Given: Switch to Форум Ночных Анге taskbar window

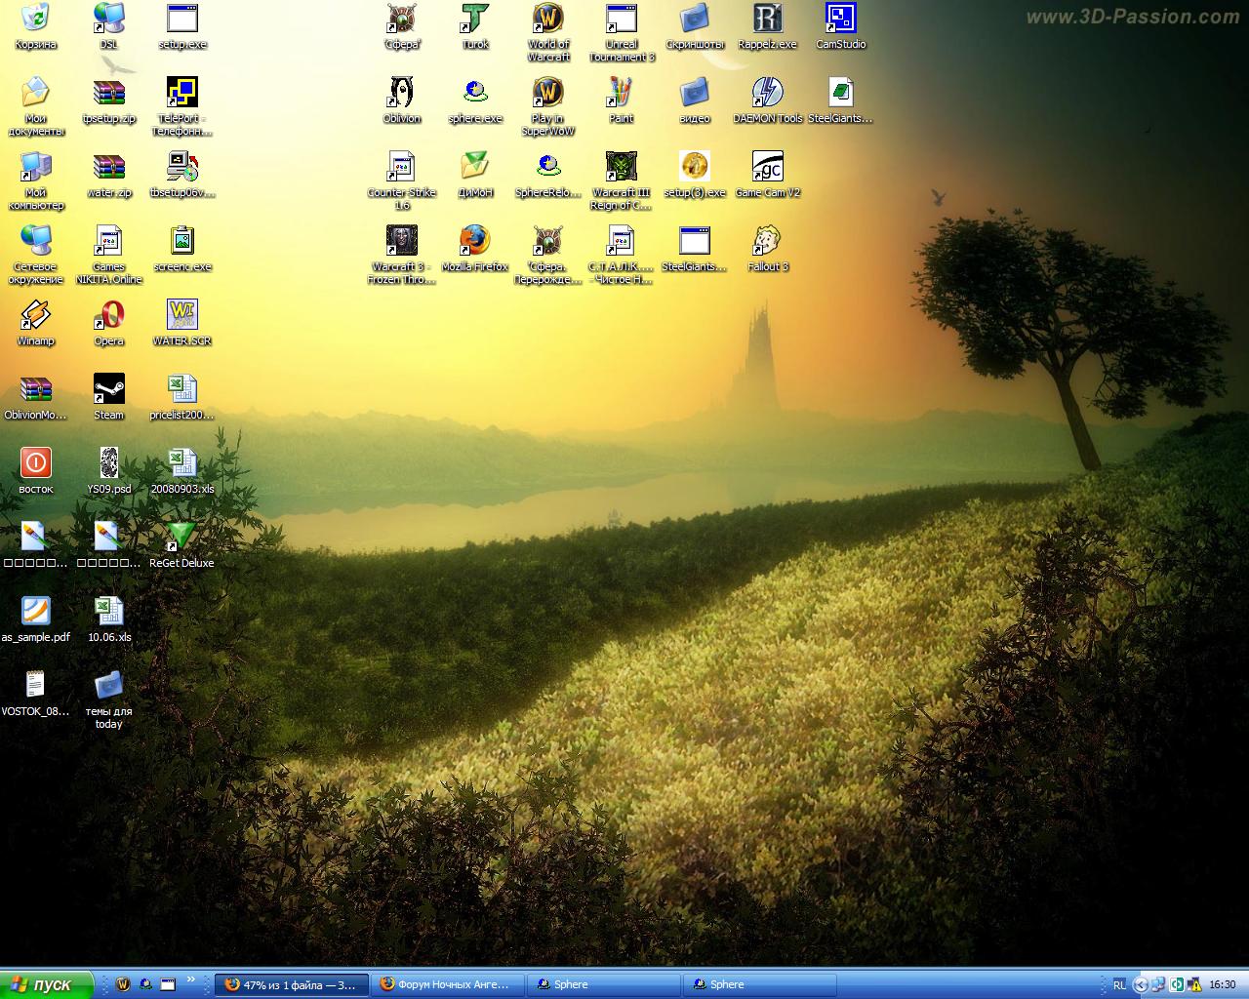Looking at the screenshot, I should (x=448, y=984).
